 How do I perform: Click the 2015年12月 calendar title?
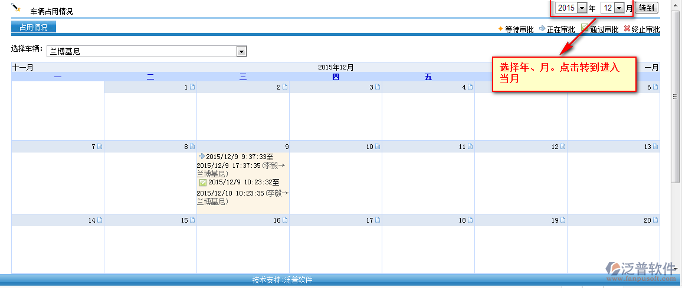point(336,67)
